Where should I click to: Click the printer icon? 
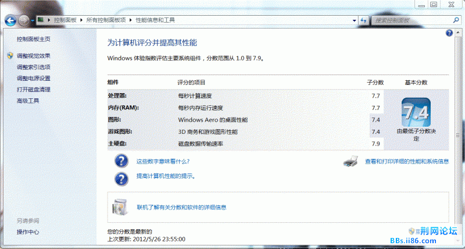pyautogui.click(x=350, y=161)
